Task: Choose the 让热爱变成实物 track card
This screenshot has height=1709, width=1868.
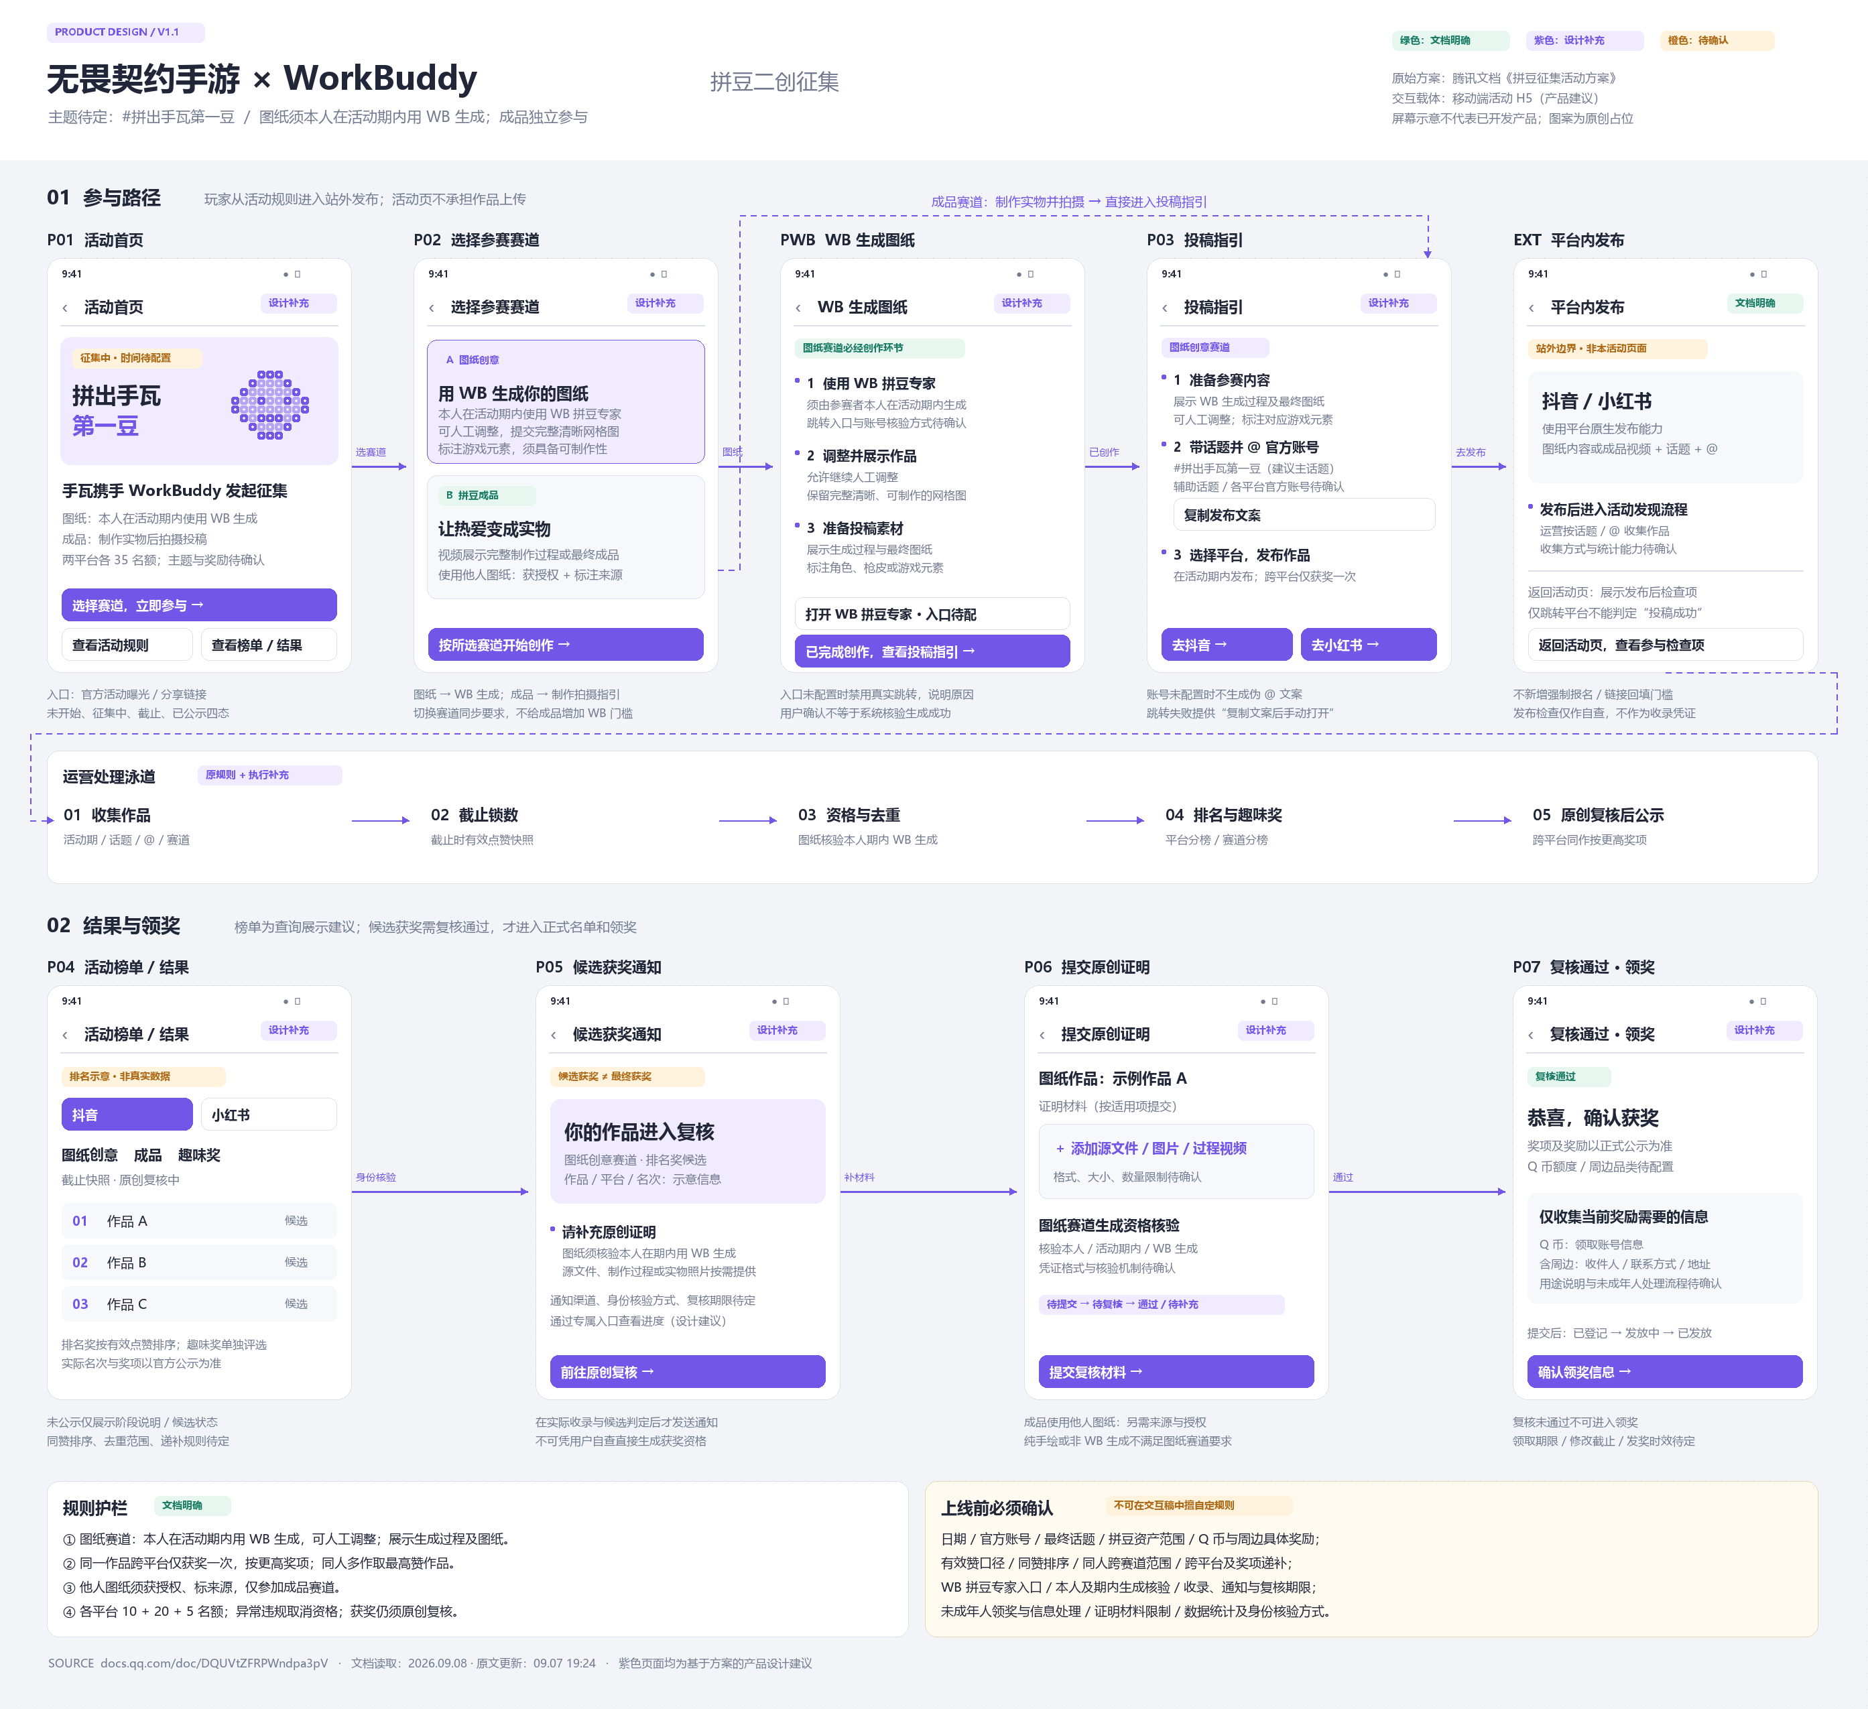Action: coord(565,537)
